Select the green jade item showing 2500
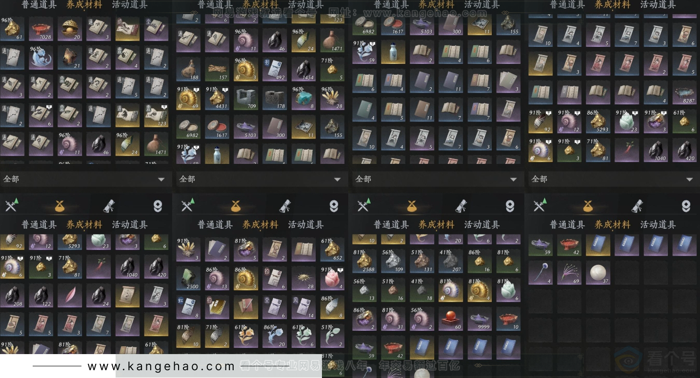This screenshot has height=378, width=700. (x=188, y=278)
